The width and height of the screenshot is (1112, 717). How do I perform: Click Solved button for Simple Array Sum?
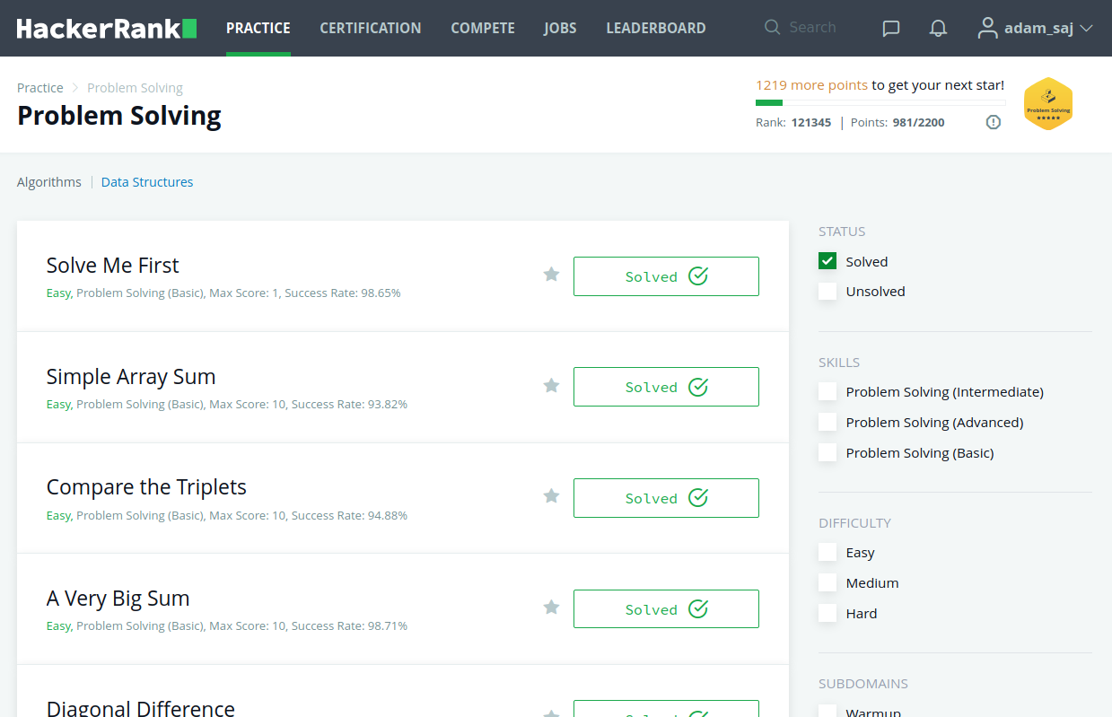click(x=666, y=387)
